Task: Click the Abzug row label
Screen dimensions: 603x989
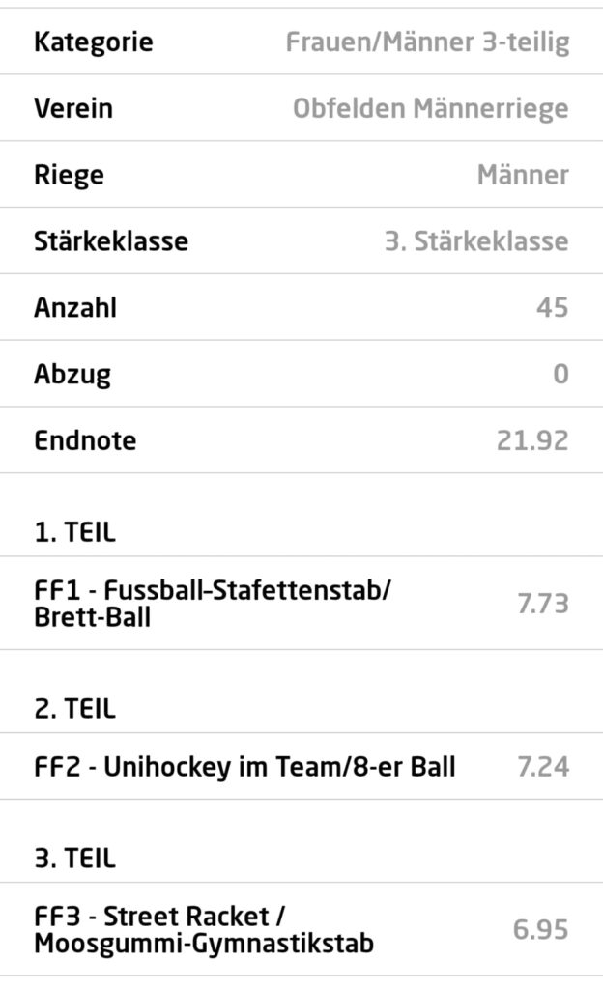Action: 72,374
